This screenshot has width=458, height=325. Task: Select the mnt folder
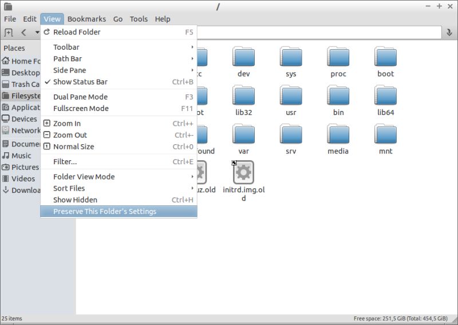pyautogui.click(x=385, y=139)
